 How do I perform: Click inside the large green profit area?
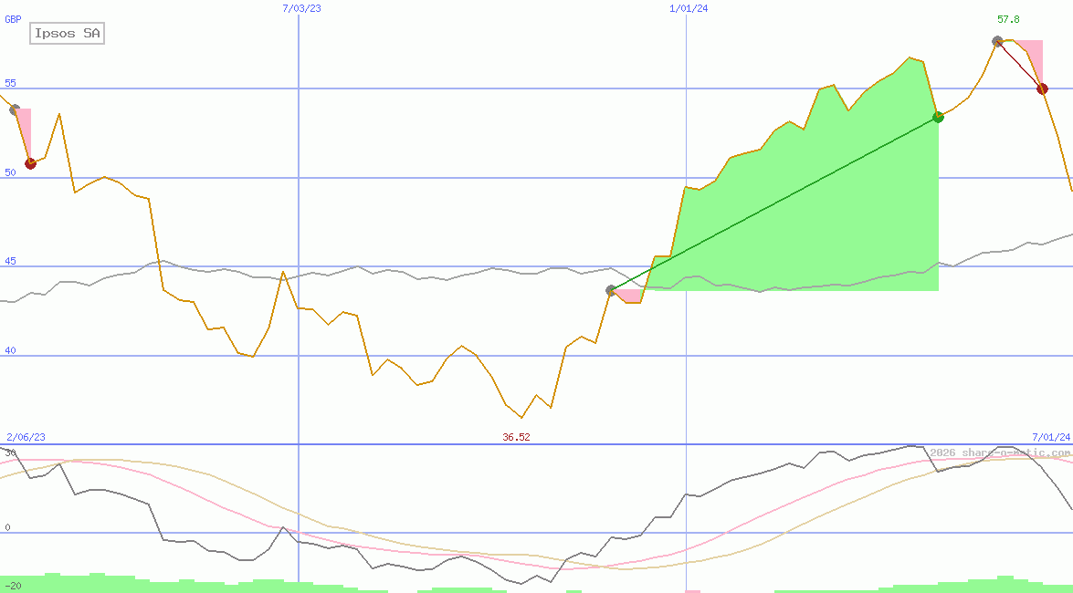pos(822,228)
